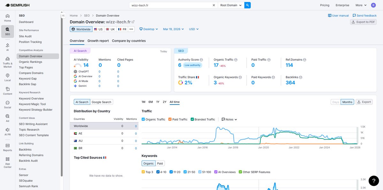The image size is (383, 190).
Task: Open the help question mark bubble
Action: click(x=374, y=181)
